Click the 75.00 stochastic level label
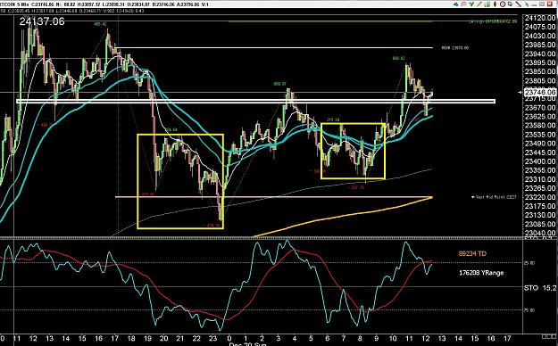This screenshot has width=558, height=346. [x=529, y=310]
